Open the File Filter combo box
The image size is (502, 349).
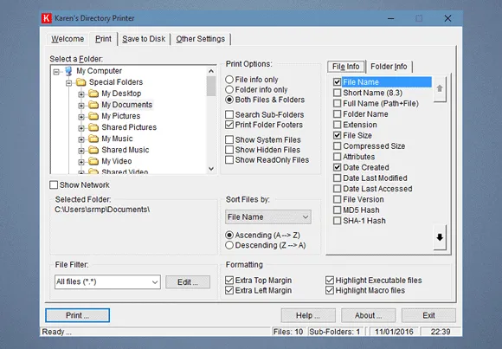[107, 282]
